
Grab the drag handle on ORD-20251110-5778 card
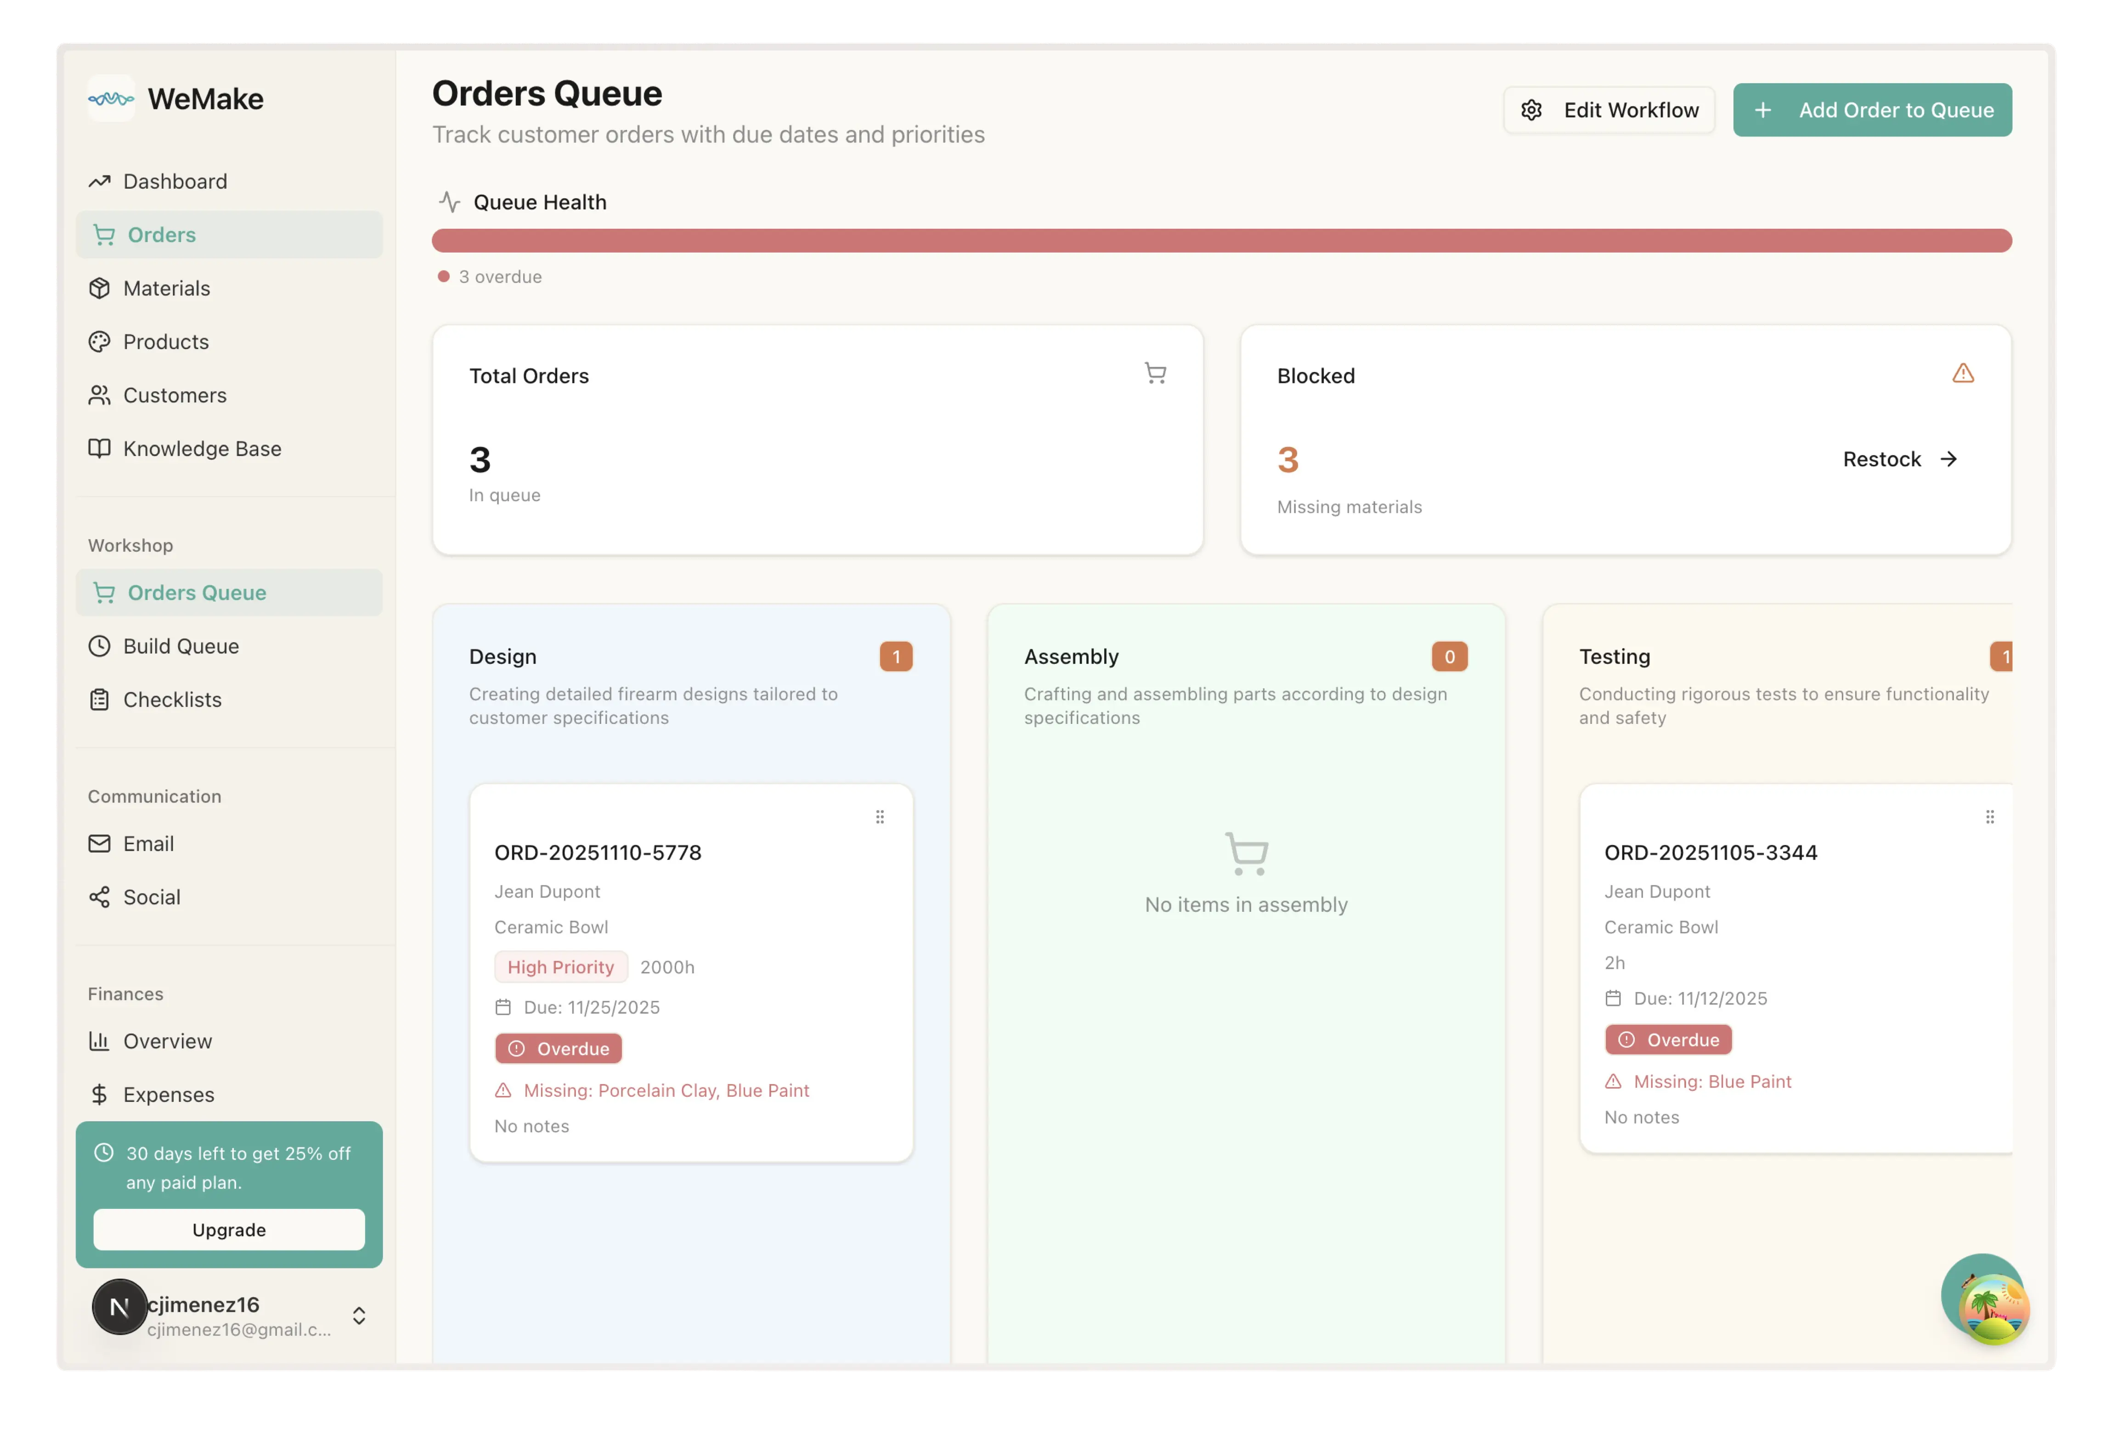(x=880, y=816)
